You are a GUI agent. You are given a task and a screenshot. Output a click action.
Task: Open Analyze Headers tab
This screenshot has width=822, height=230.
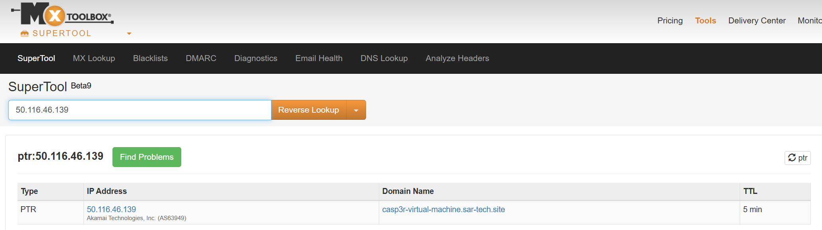(x=457, y=58)
